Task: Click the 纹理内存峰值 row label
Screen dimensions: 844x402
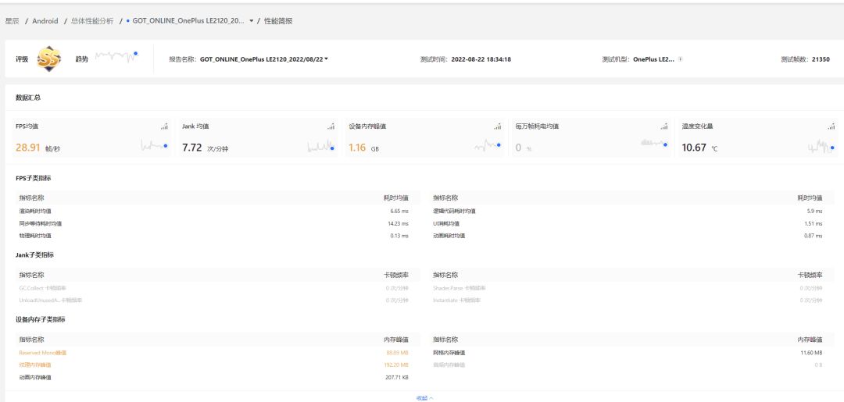Action: [35, 365]
